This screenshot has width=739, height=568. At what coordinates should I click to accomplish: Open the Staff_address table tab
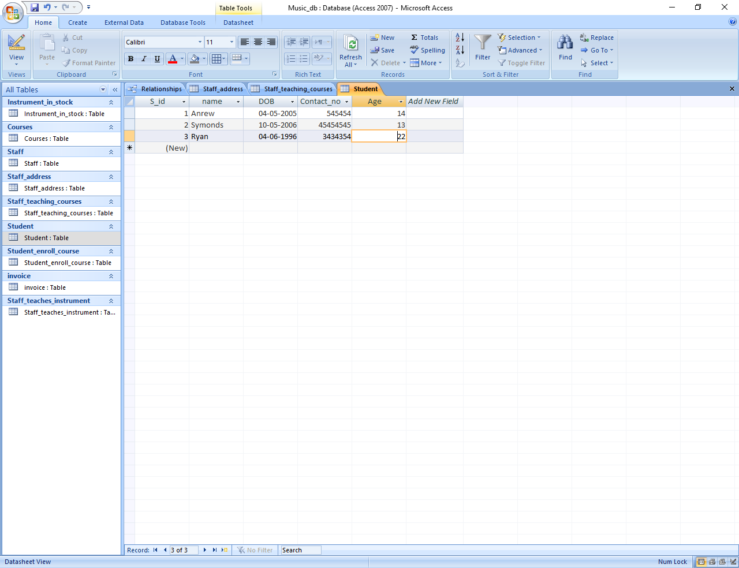click(217, 89)
